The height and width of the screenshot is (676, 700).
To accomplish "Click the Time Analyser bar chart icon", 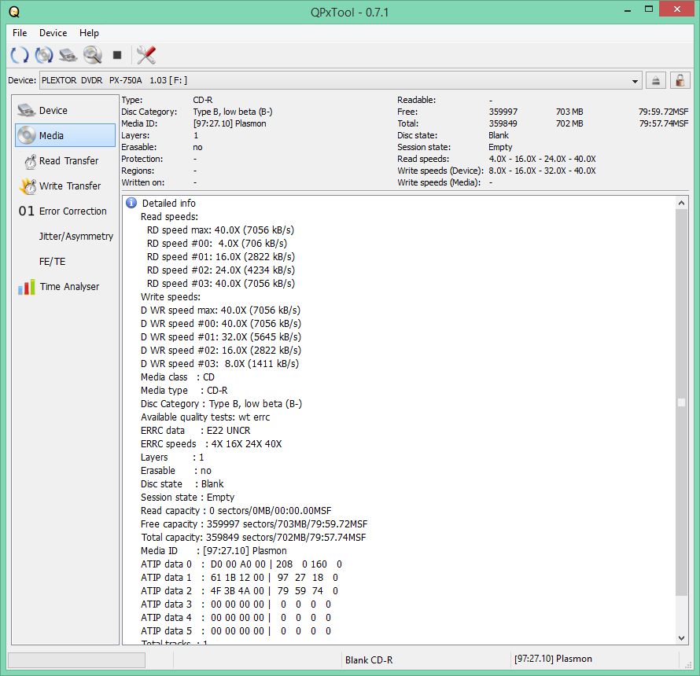I will (26, 287).
